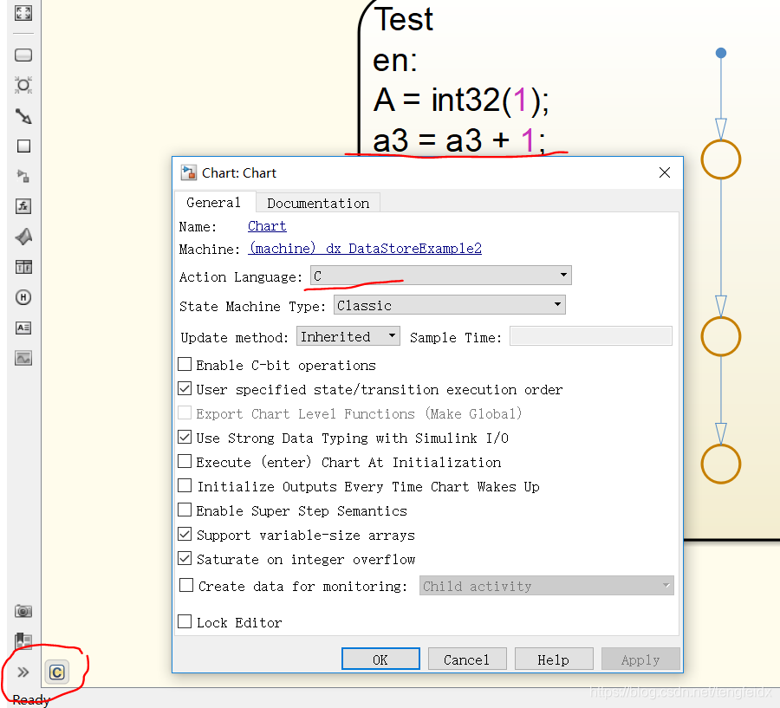Screen dimensions: 780x708
Task: Select the Annotation text tool
Action: (x=23, y=328)
